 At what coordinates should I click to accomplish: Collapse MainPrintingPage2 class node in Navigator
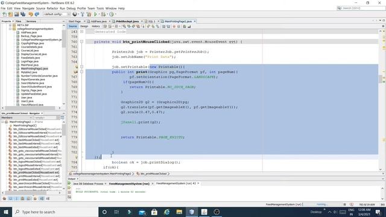(x=2, y=122)
